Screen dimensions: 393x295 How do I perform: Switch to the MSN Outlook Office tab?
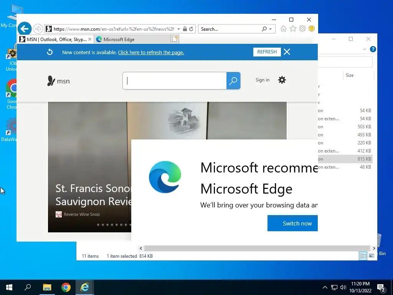coord(56,40)
